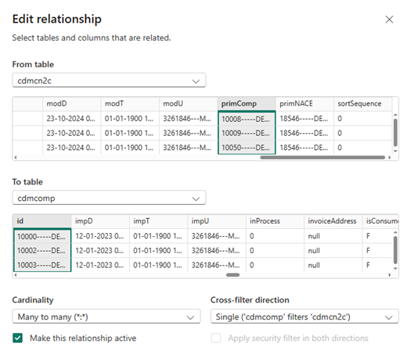The height and width of the screenshot is (347, 407).
Task: Select the primNACE column header
Action: [304, 104]
